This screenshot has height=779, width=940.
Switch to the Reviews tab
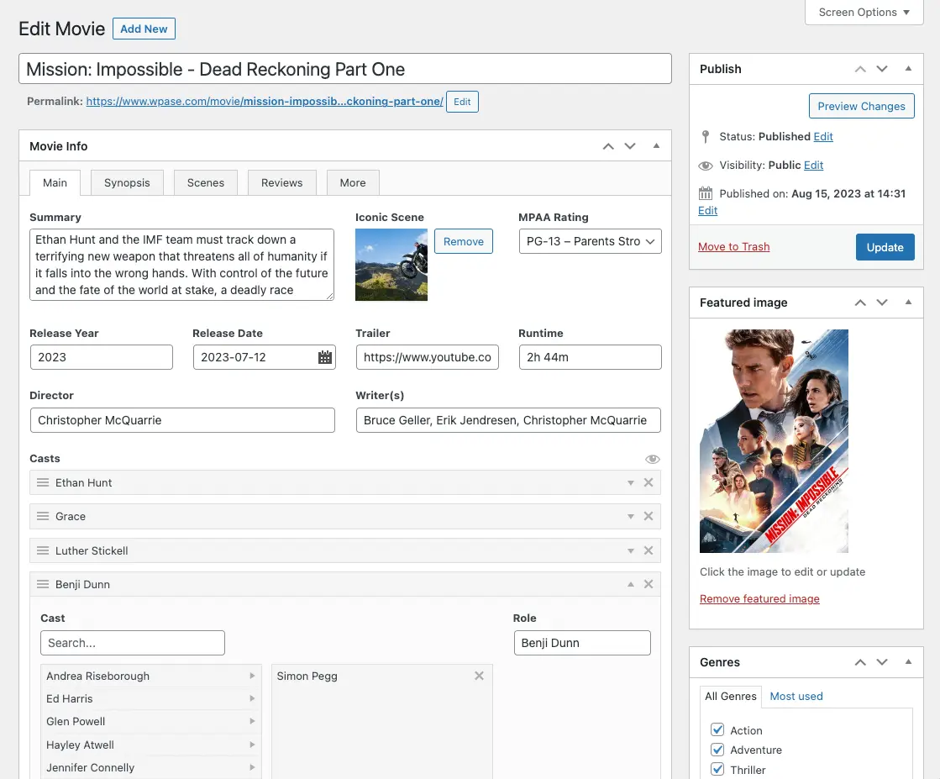tap(281, 183)
